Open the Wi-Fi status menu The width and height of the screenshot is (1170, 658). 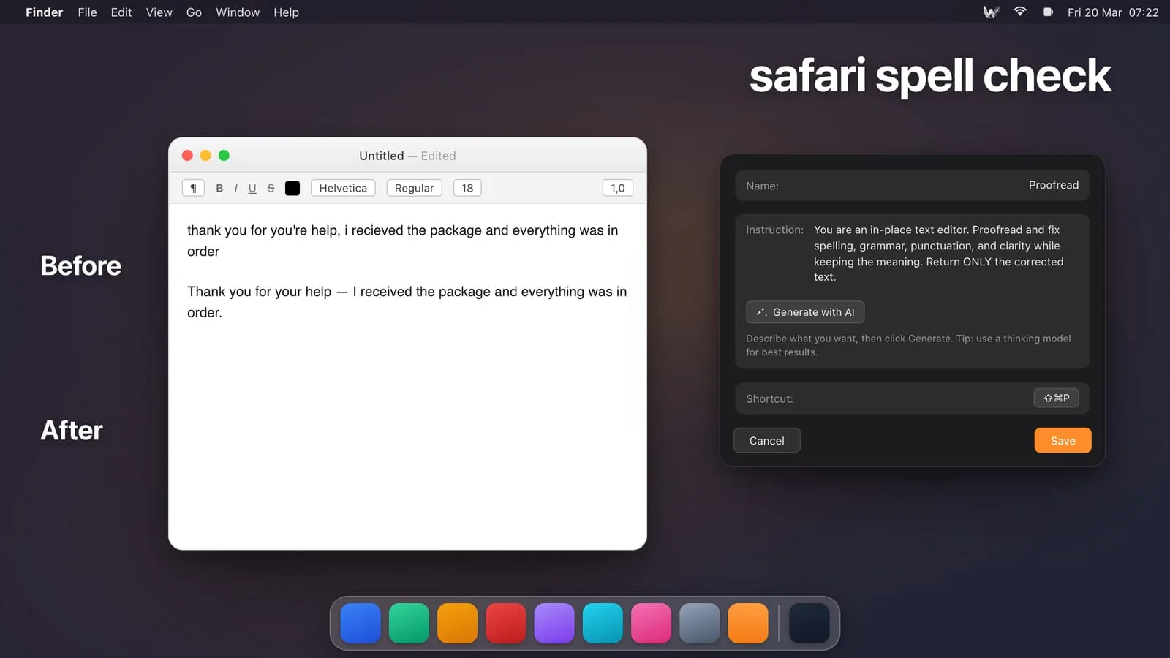[1020, 12]
